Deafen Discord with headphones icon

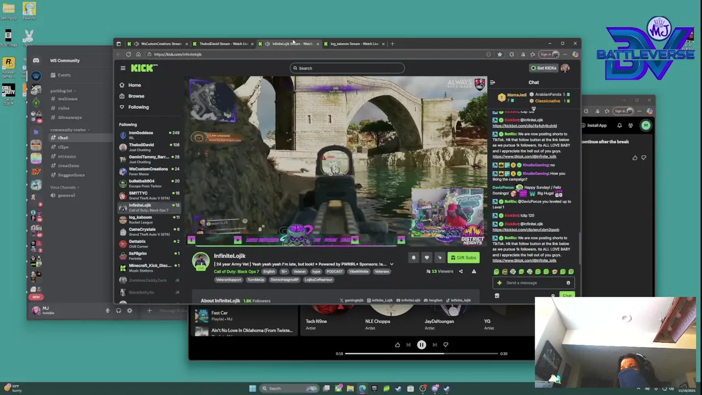118,311
